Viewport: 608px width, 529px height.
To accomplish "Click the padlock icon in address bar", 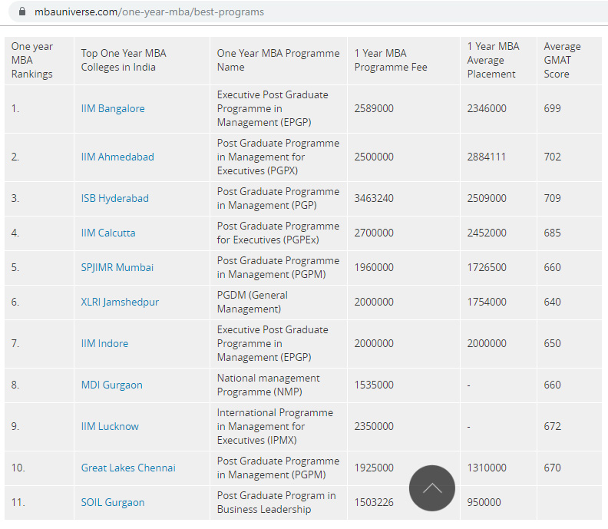I will [21, 12].
